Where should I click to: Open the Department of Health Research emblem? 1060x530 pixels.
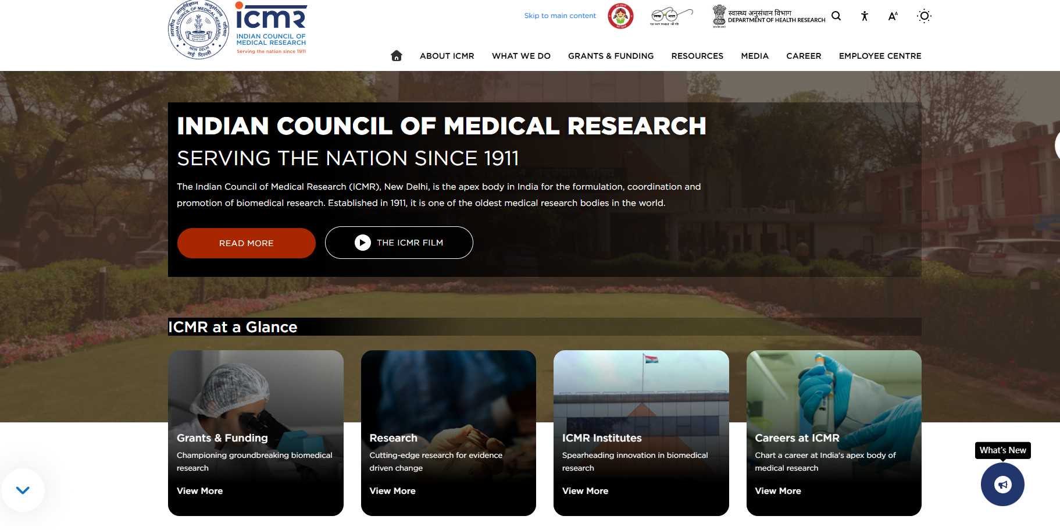[x=769, y=16]
